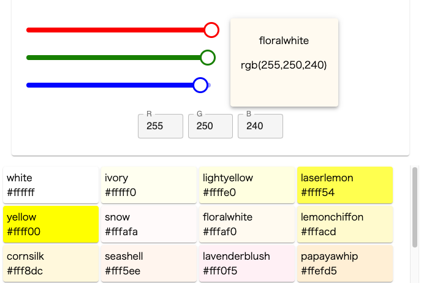Select the snow #fffafa swatch

click(149, 224)
